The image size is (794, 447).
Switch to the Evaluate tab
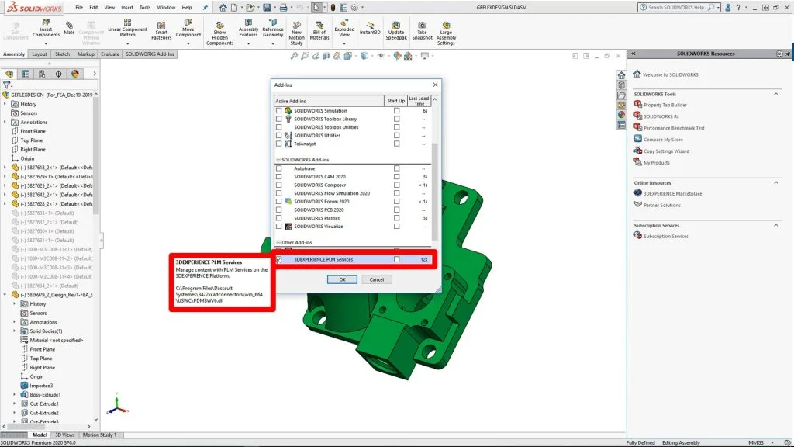pos(110,54)
